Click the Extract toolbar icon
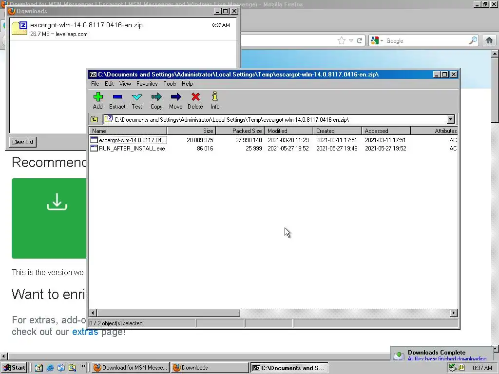 [x=117, y=97]
